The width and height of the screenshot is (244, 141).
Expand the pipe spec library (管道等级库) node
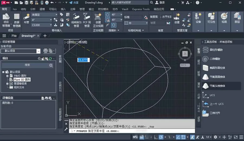coord(7,84)
